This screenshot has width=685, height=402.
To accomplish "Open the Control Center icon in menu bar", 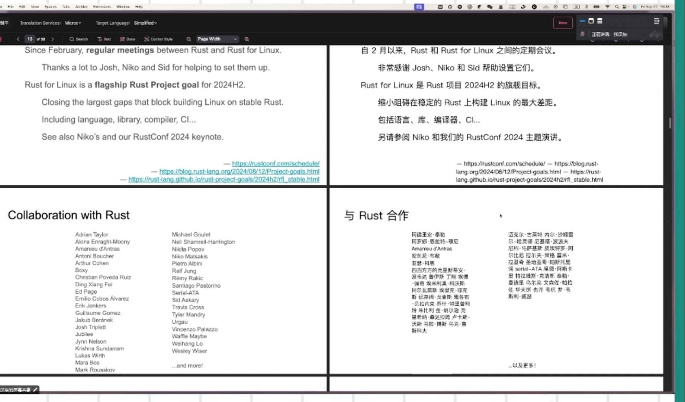I will pyautogui.click(x=625, y=7).
